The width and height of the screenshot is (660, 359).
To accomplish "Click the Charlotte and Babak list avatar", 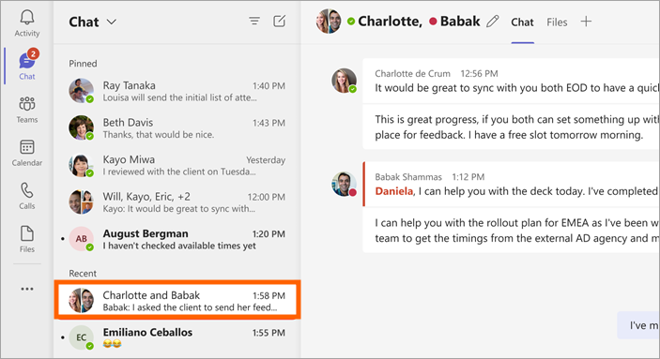I will point(82,300).
